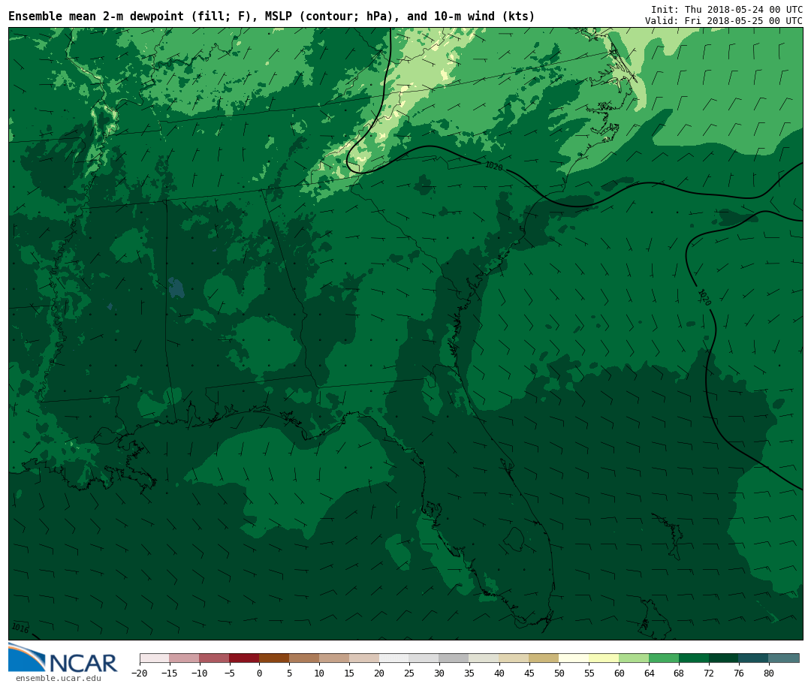Click the color swatch between -20 and -15

(154, 658)
